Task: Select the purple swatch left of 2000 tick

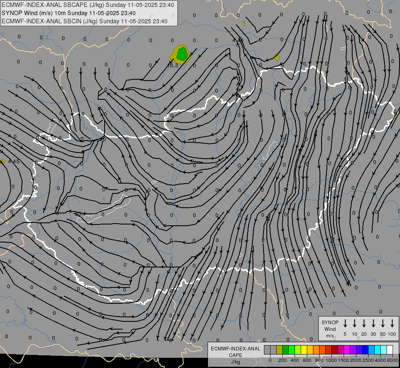Action: pos(353,350)
